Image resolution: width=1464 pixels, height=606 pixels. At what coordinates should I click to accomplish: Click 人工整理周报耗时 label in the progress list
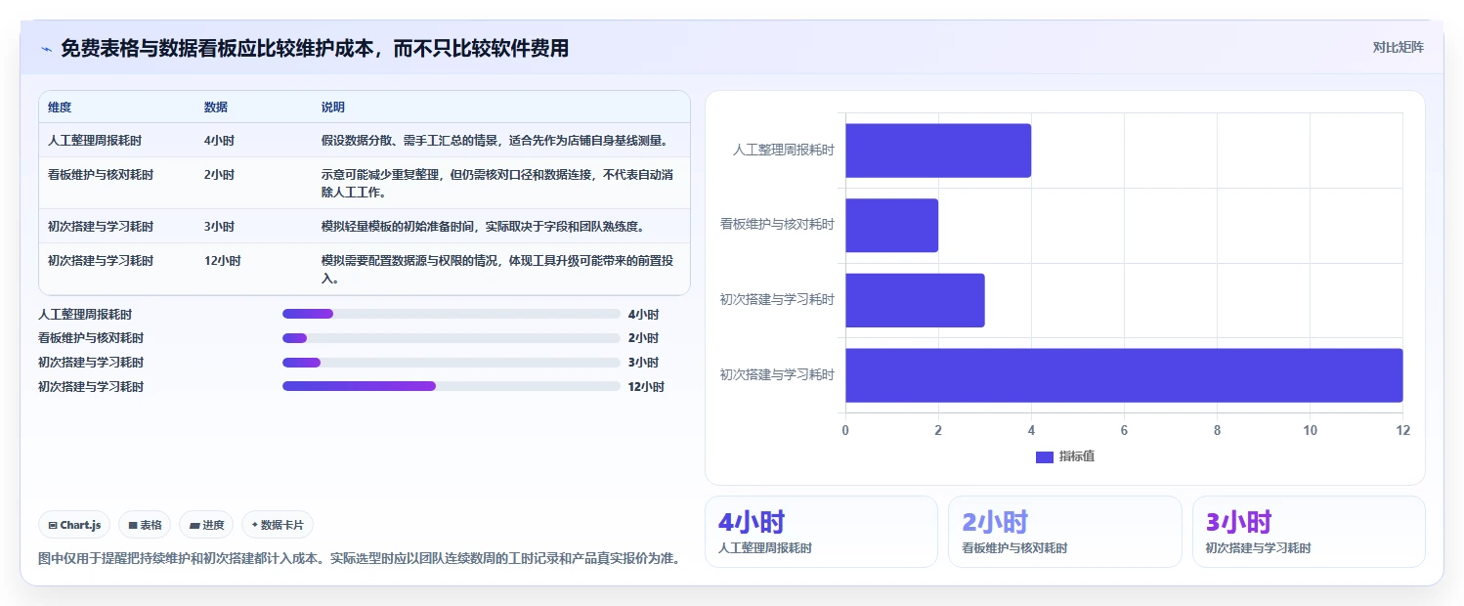pos(85,315)
